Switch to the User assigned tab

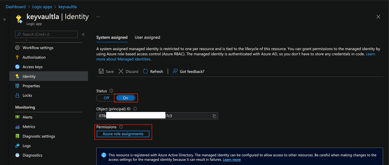pos(147,37)
